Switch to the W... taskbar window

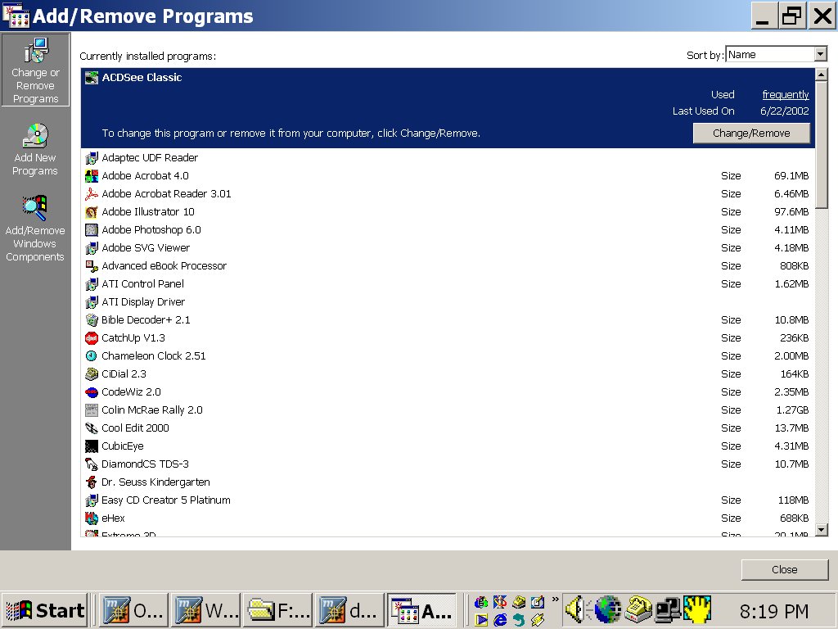(205, 610)
